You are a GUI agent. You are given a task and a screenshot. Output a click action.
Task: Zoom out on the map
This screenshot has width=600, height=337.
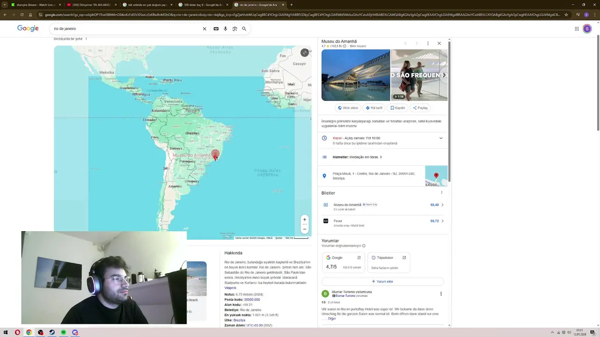coord(304,229)
